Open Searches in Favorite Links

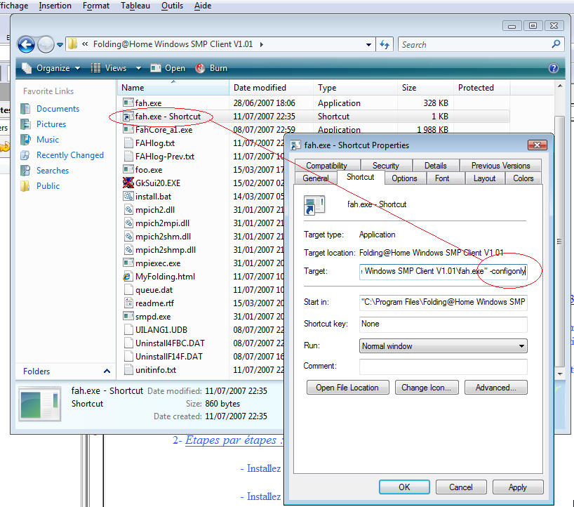click(53, 171)
